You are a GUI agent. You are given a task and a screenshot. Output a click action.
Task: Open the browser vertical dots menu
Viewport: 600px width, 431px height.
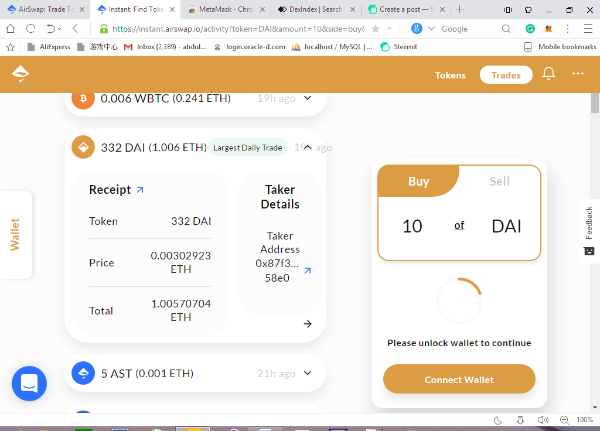coord(567,29)
